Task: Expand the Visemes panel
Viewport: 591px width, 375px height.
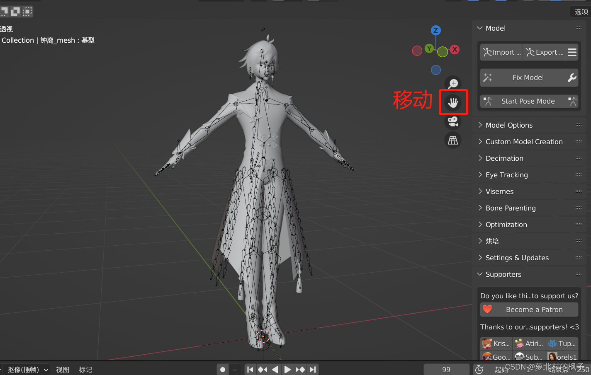Action: (480, 191)
